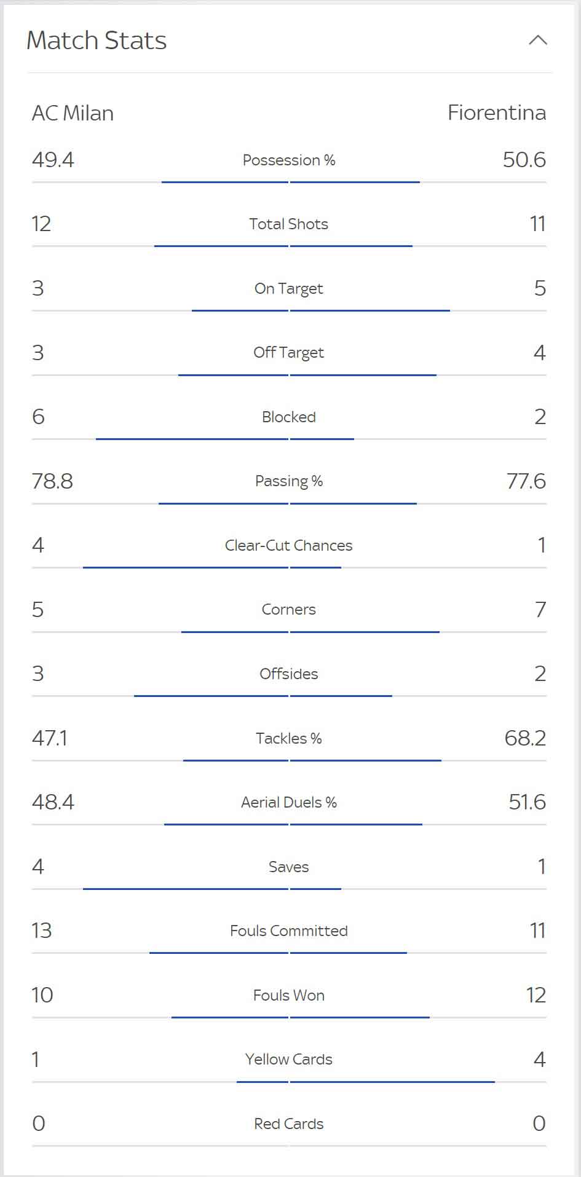Select the Fiorentina team name

coord(497,113)
